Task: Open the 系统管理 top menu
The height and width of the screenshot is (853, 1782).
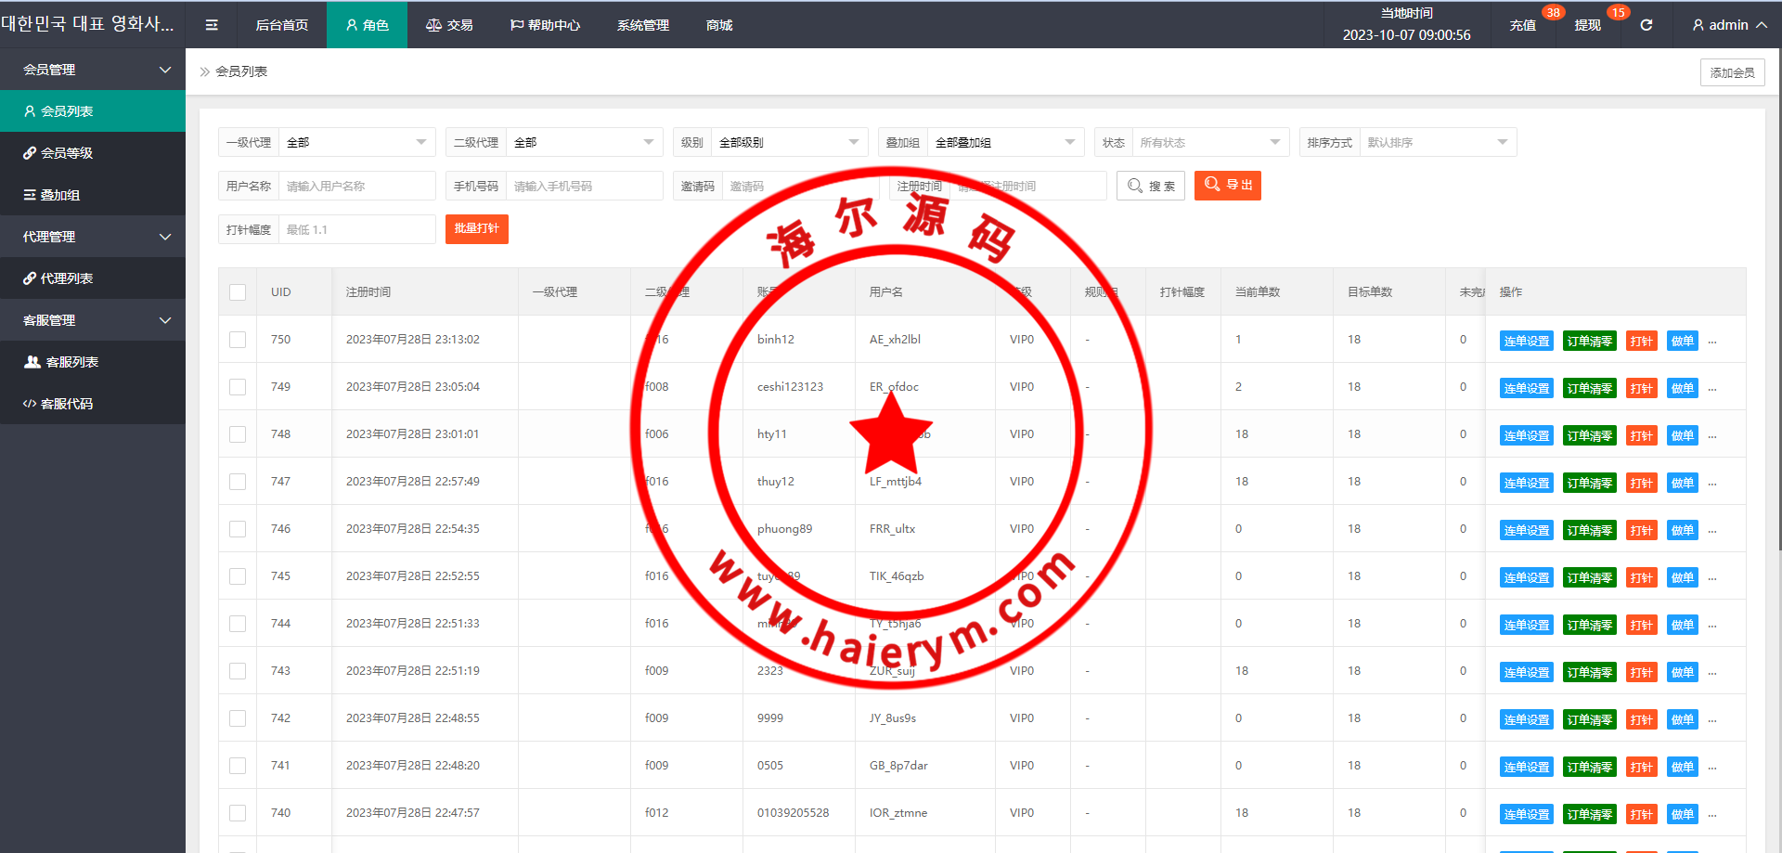Action: click(x=642, y=25)
